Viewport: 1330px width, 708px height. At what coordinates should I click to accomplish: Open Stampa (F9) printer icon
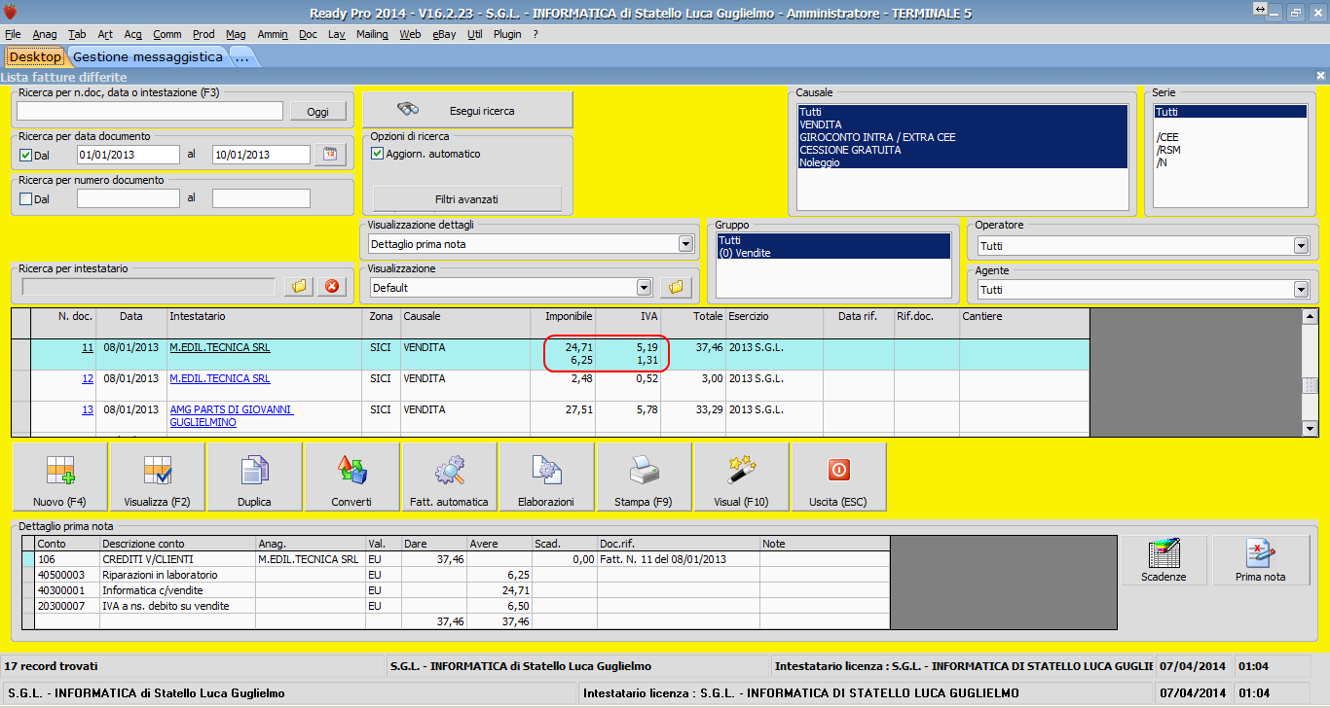(x=644, y=477)
